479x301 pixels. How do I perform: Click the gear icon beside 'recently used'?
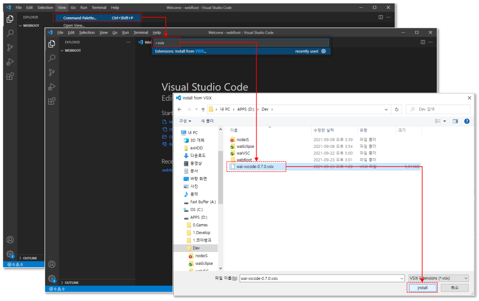click(x=324, y=51)
